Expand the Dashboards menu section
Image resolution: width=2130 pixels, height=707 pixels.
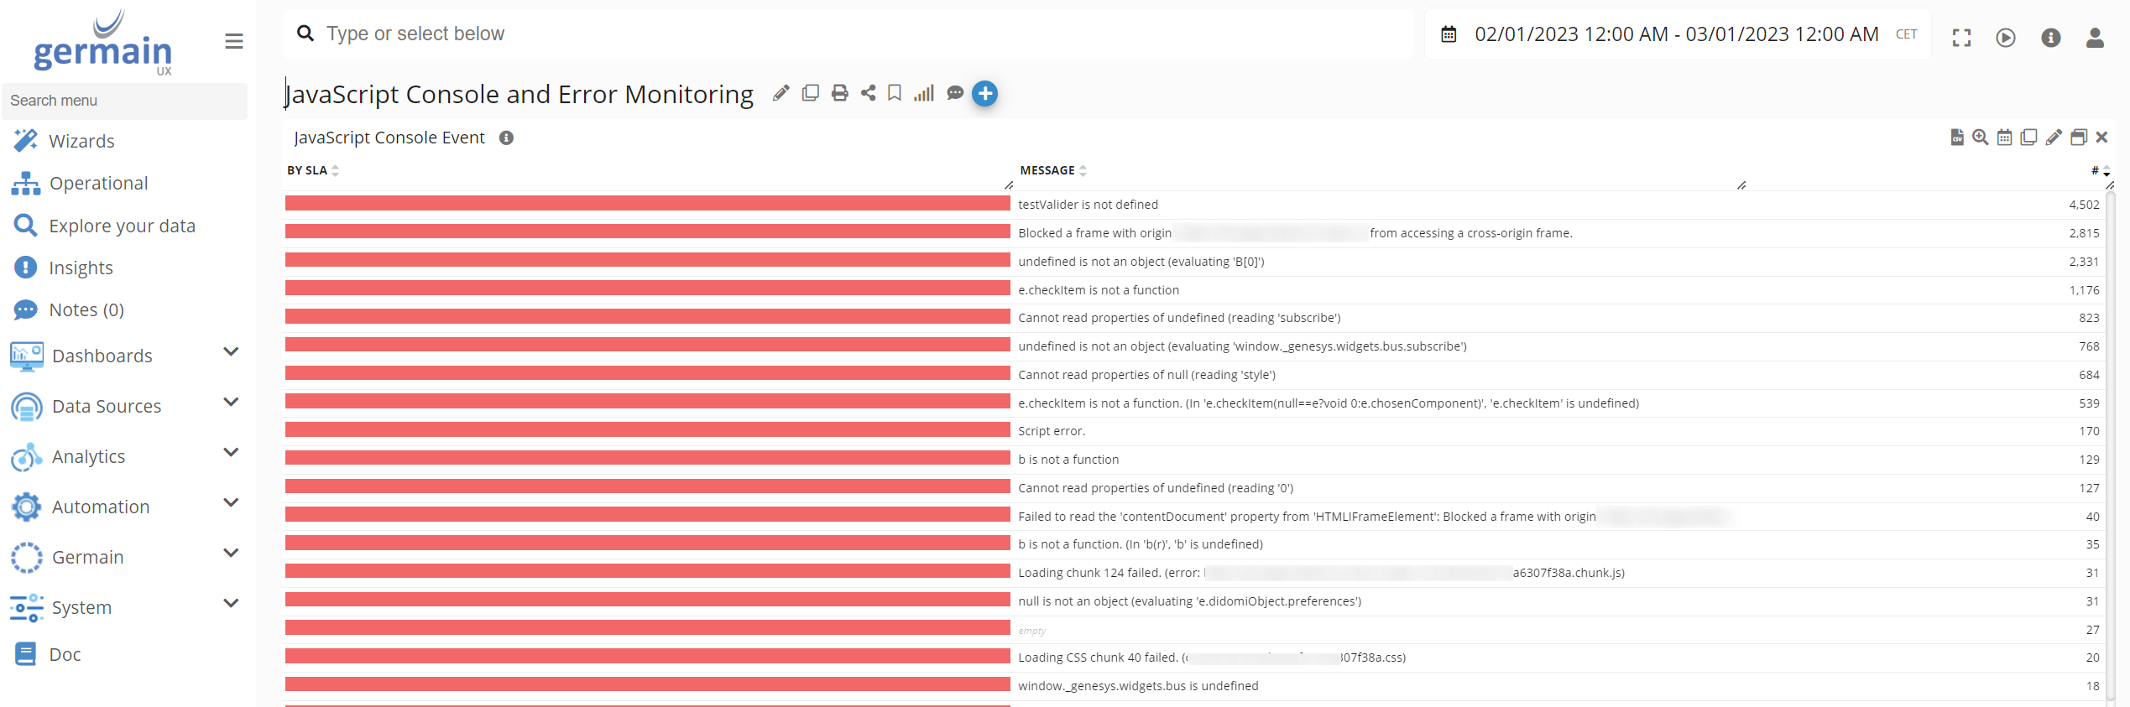pyautogui.click(x=231, y=352)
